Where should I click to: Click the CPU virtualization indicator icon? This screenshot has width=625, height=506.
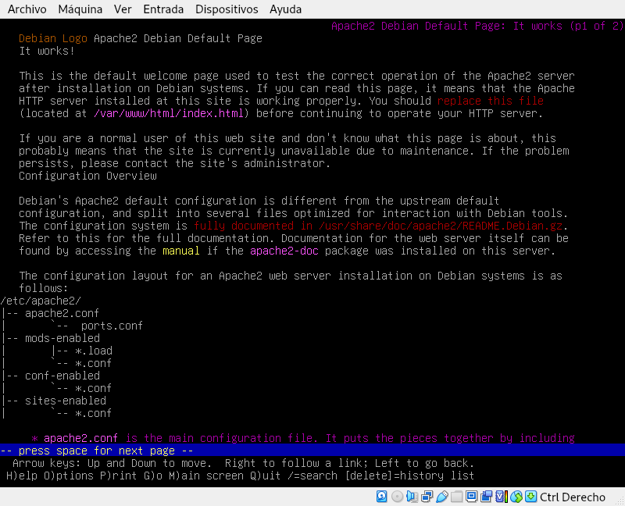pyautogui.click(x=502, y=497)
